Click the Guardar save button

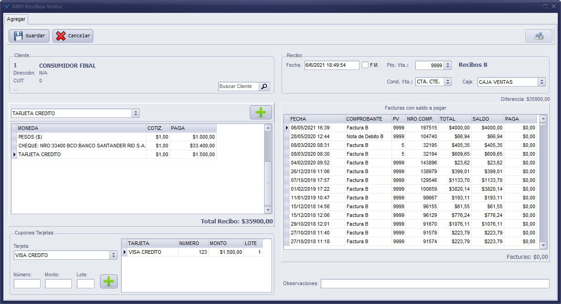(29, 36)
